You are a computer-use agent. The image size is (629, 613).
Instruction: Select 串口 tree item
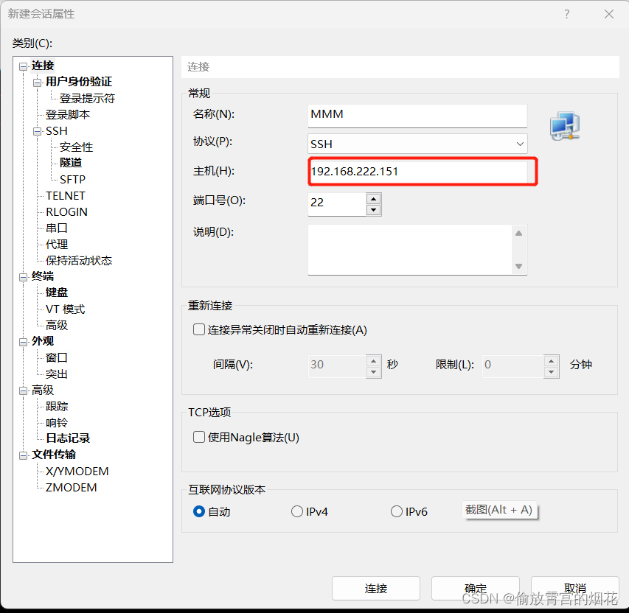pyautogui.click(x=57, y=228)
